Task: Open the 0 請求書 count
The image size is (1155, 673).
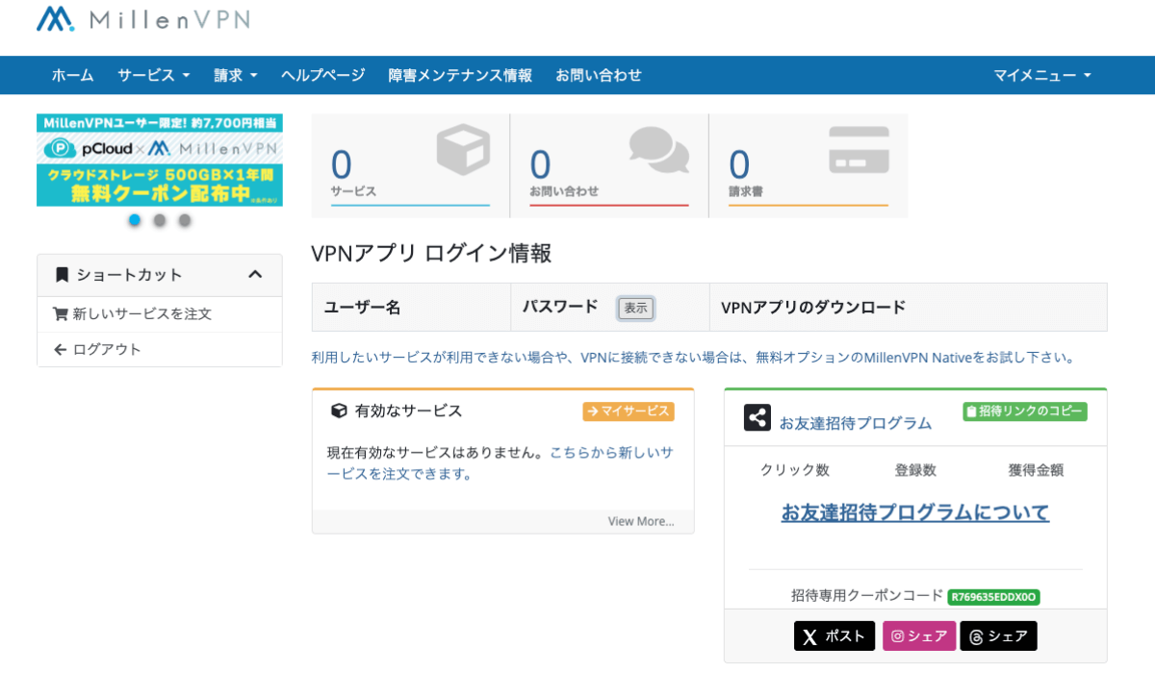Action: click(x=739, y=165)
